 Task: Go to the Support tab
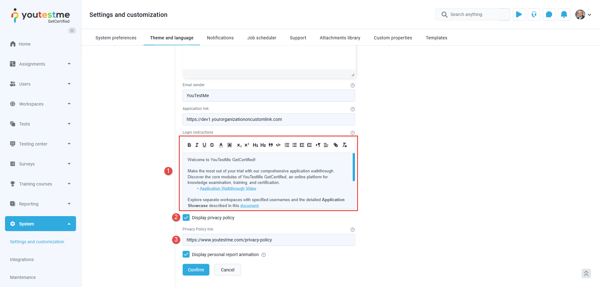298,38
